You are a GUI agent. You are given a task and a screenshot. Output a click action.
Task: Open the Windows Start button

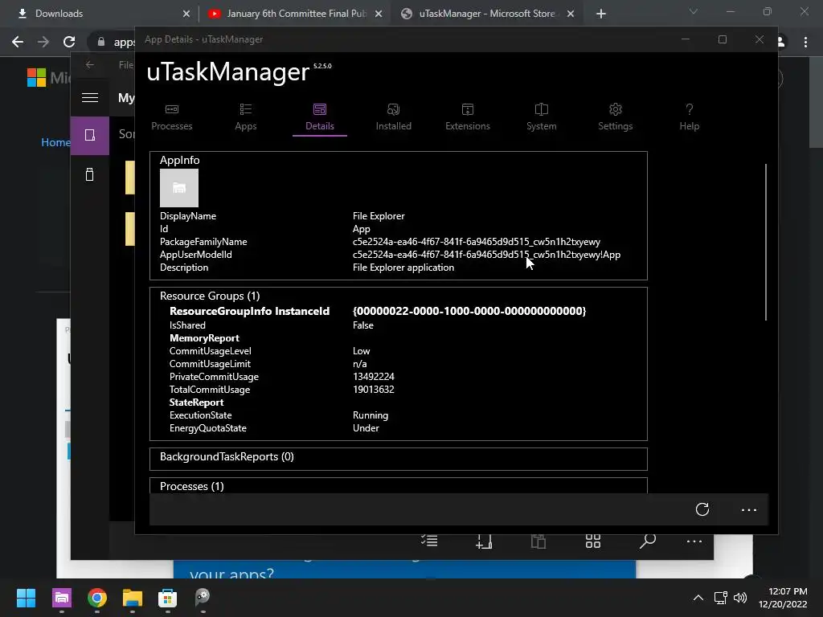pos(26,598)
